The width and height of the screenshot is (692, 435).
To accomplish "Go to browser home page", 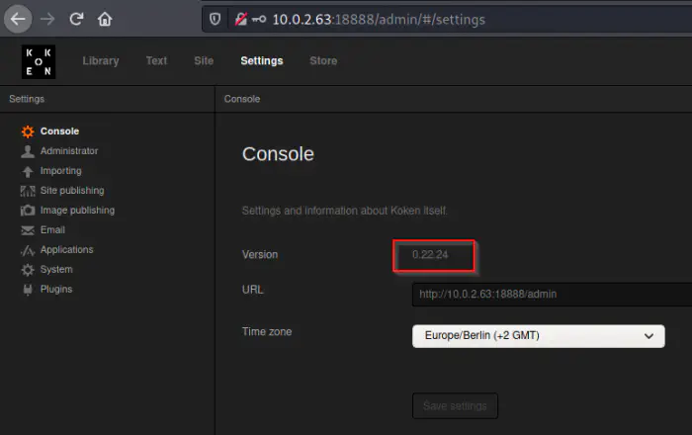I will (x=105, y=19).
